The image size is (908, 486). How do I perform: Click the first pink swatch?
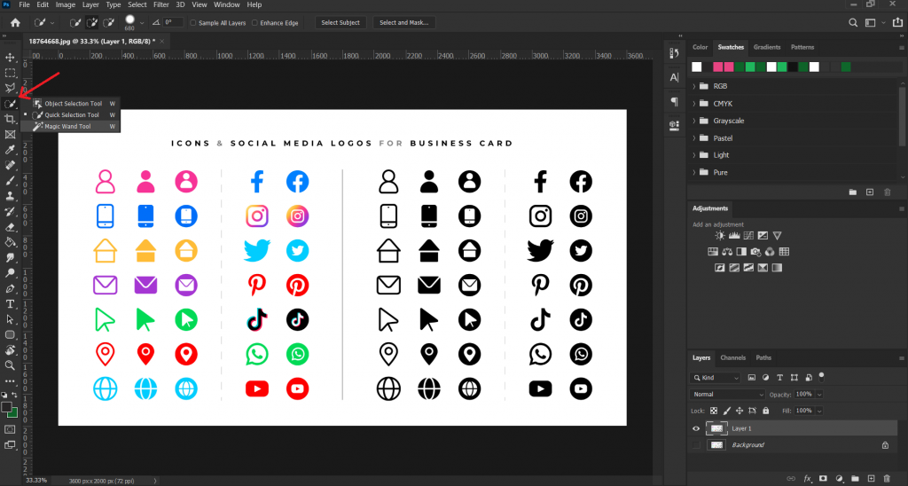click(717, 67)
